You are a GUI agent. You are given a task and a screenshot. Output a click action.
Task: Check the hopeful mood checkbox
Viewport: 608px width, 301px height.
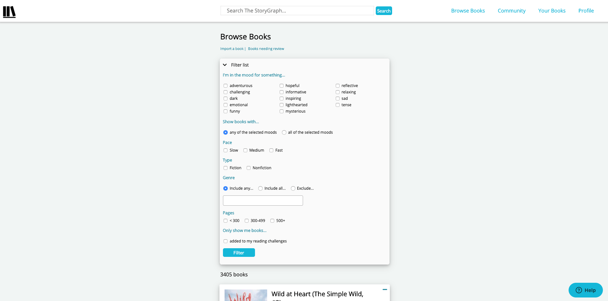[x=282, y=86]
